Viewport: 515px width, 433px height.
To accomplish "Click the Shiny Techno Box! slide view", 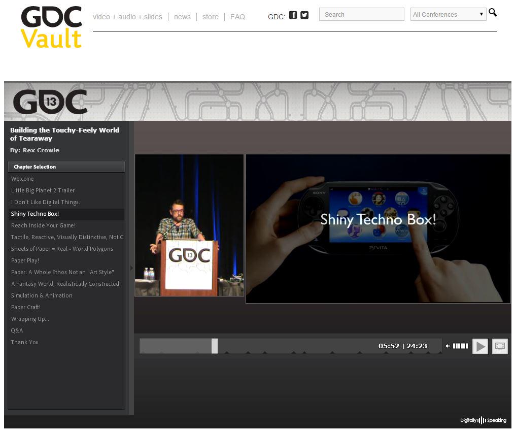I will (378, 228).
